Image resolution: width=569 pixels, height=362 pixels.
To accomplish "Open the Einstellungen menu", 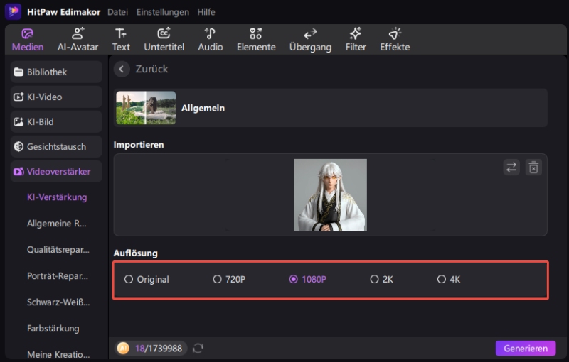I will tap(163, 12).
